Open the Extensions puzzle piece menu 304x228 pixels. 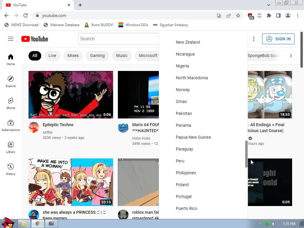coord(269,15)
